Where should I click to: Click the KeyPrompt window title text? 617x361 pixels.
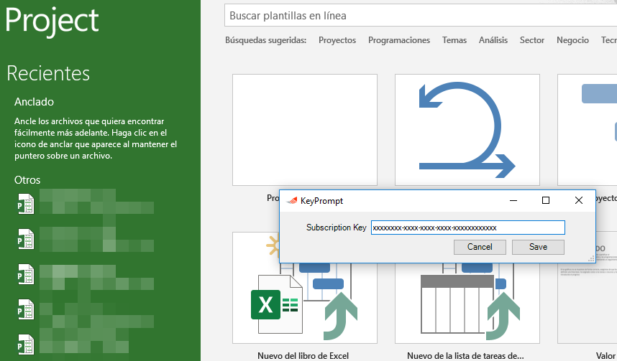[321, 201]
